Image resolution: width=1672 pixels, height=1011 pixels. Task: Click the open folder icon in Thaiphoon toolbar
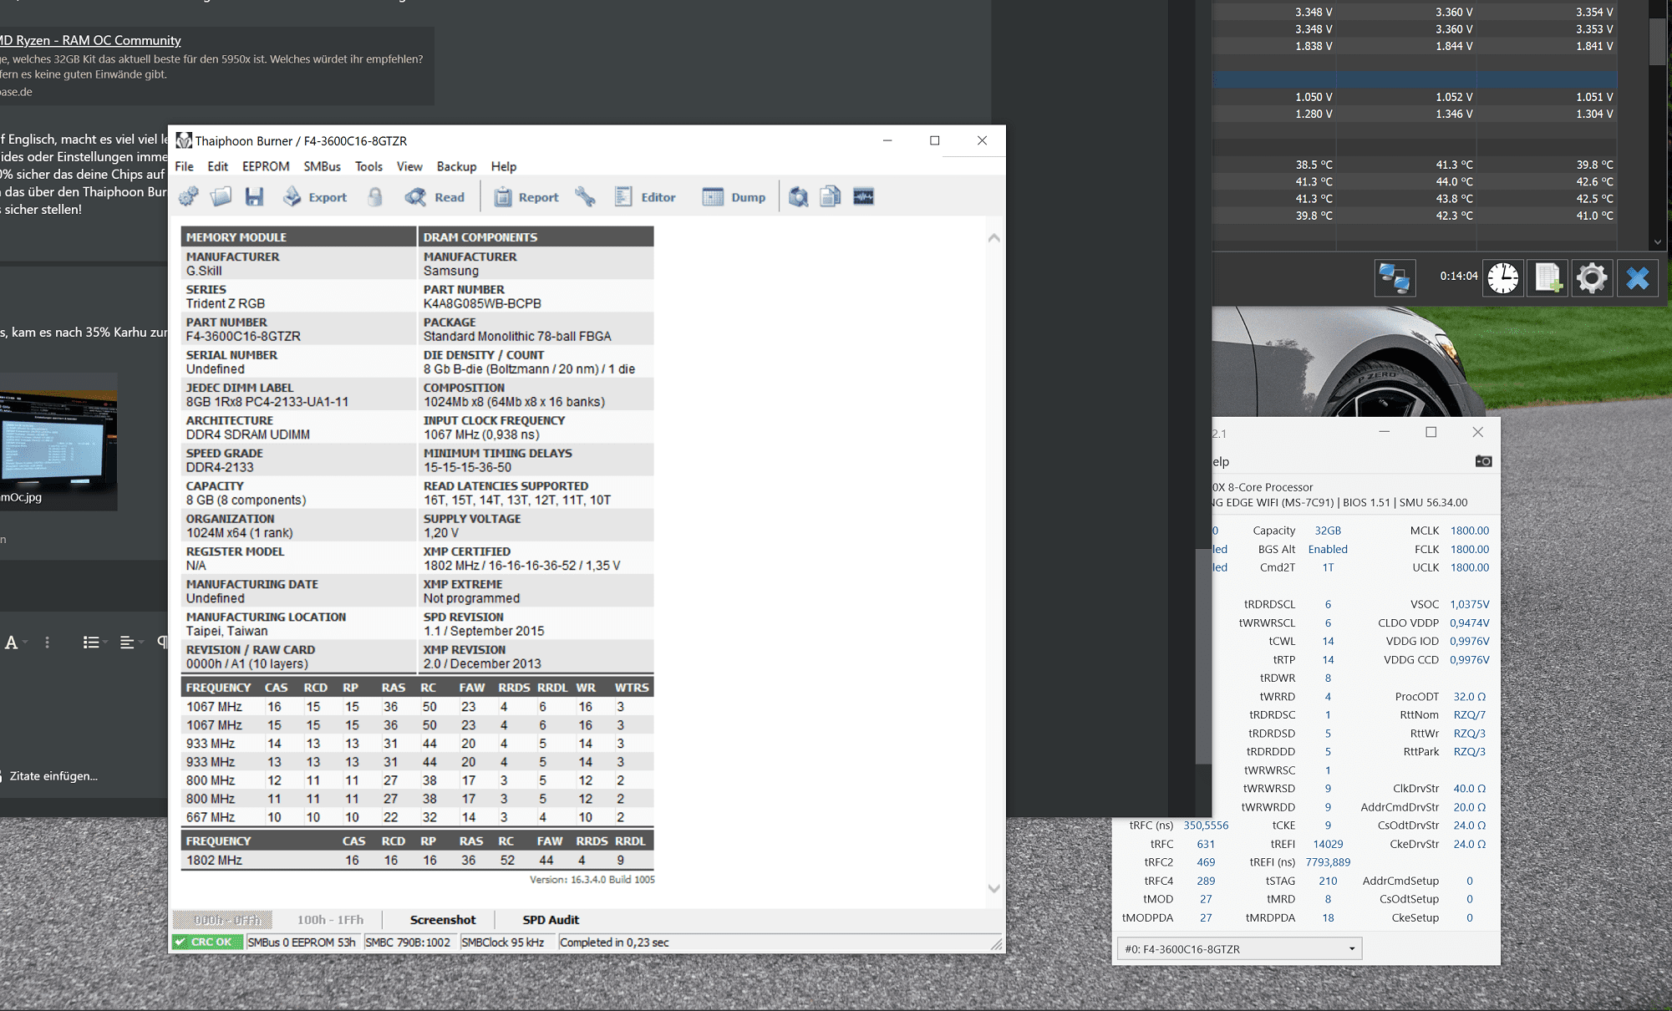[x=221, y=197]
